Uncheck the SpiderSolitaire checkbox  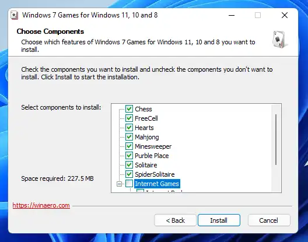tap(129, 174)
